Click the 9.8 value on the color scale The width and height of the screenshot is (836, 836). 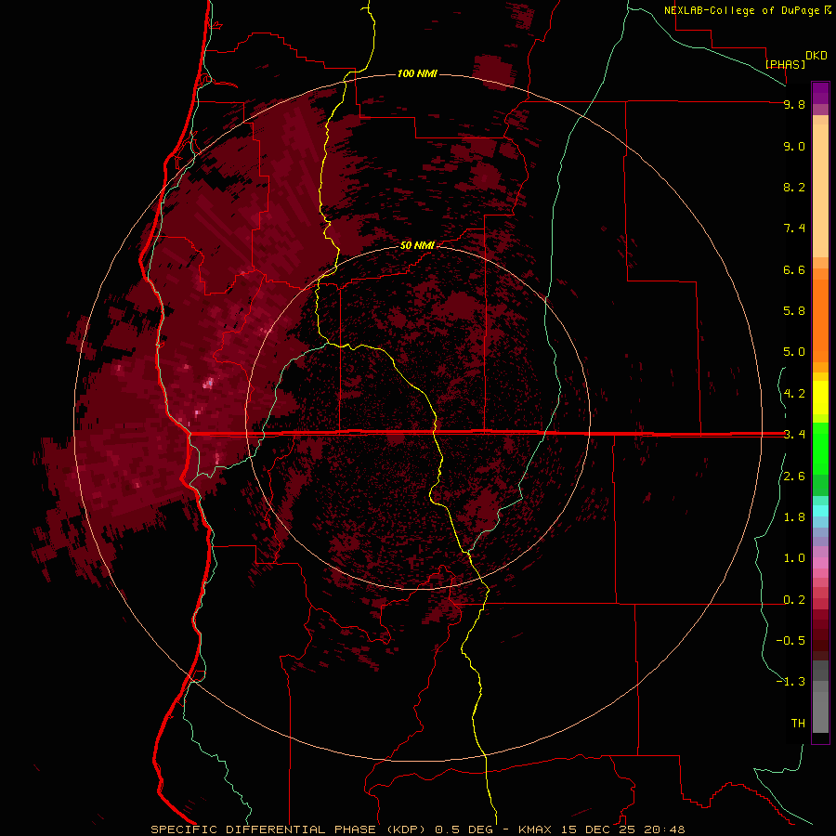tap(794, 104)
